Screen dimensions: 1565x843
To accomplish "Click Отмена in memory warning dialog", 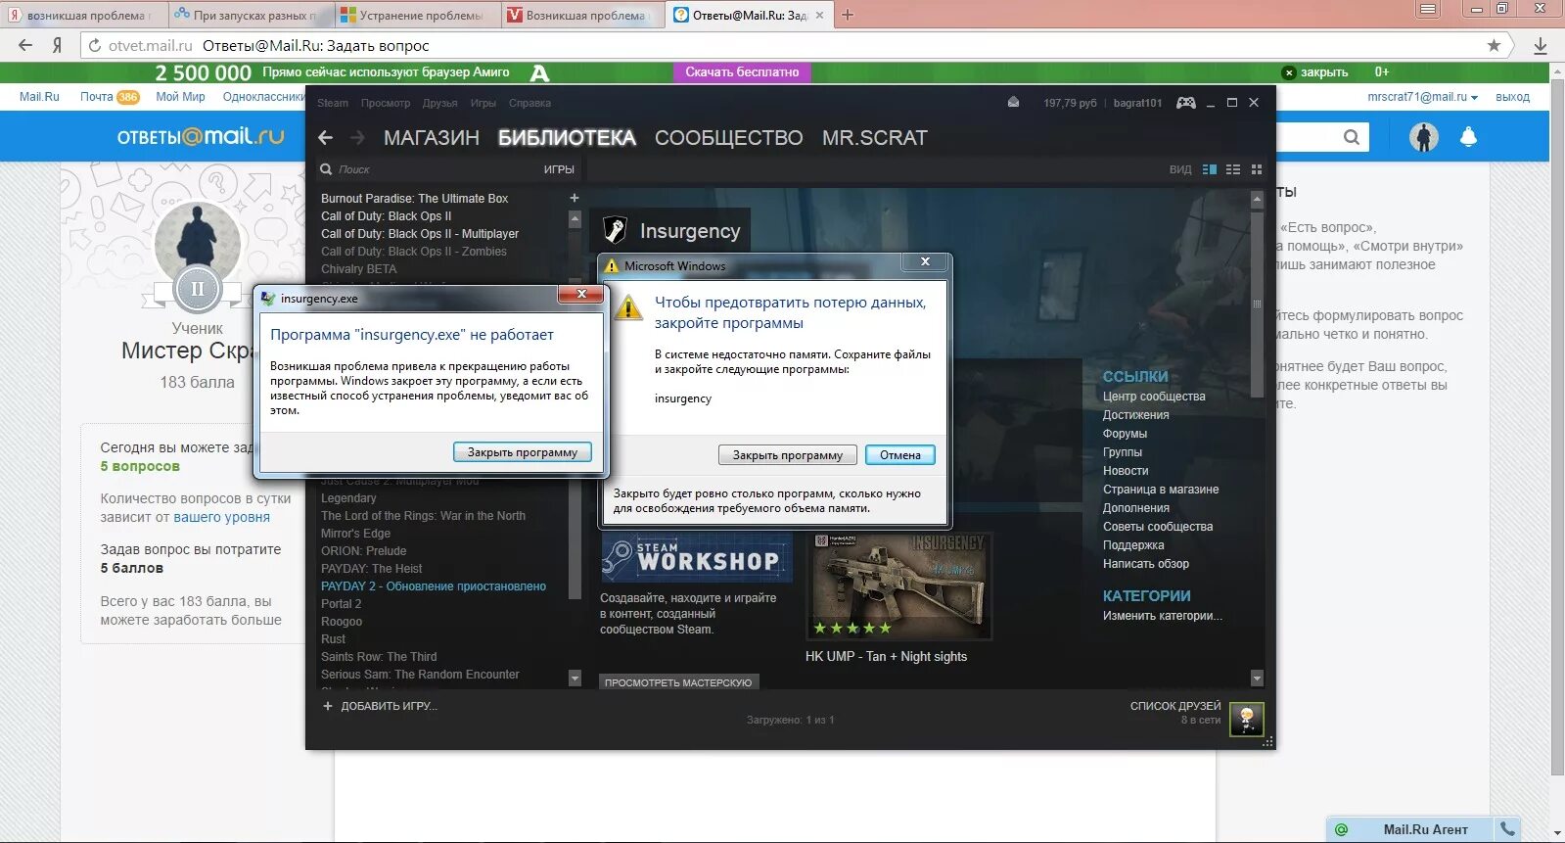I will (900, 455).
